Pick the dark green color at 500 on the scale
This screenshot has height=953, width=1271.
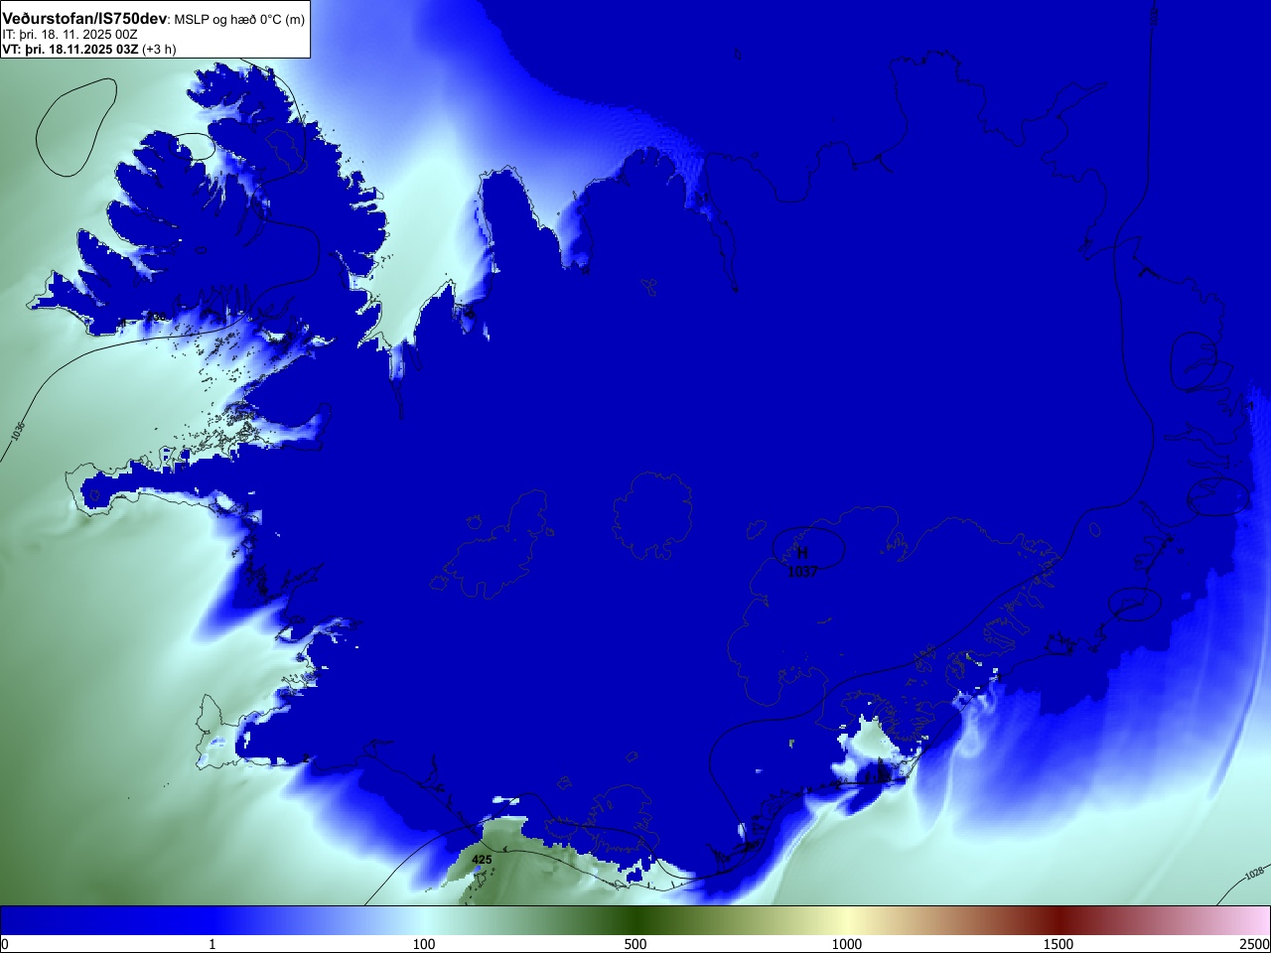pyautogui.click(x=635, y=920)
